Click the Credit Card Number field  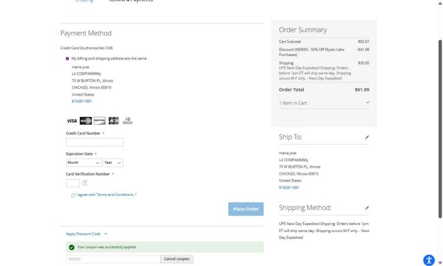[95, 142]
